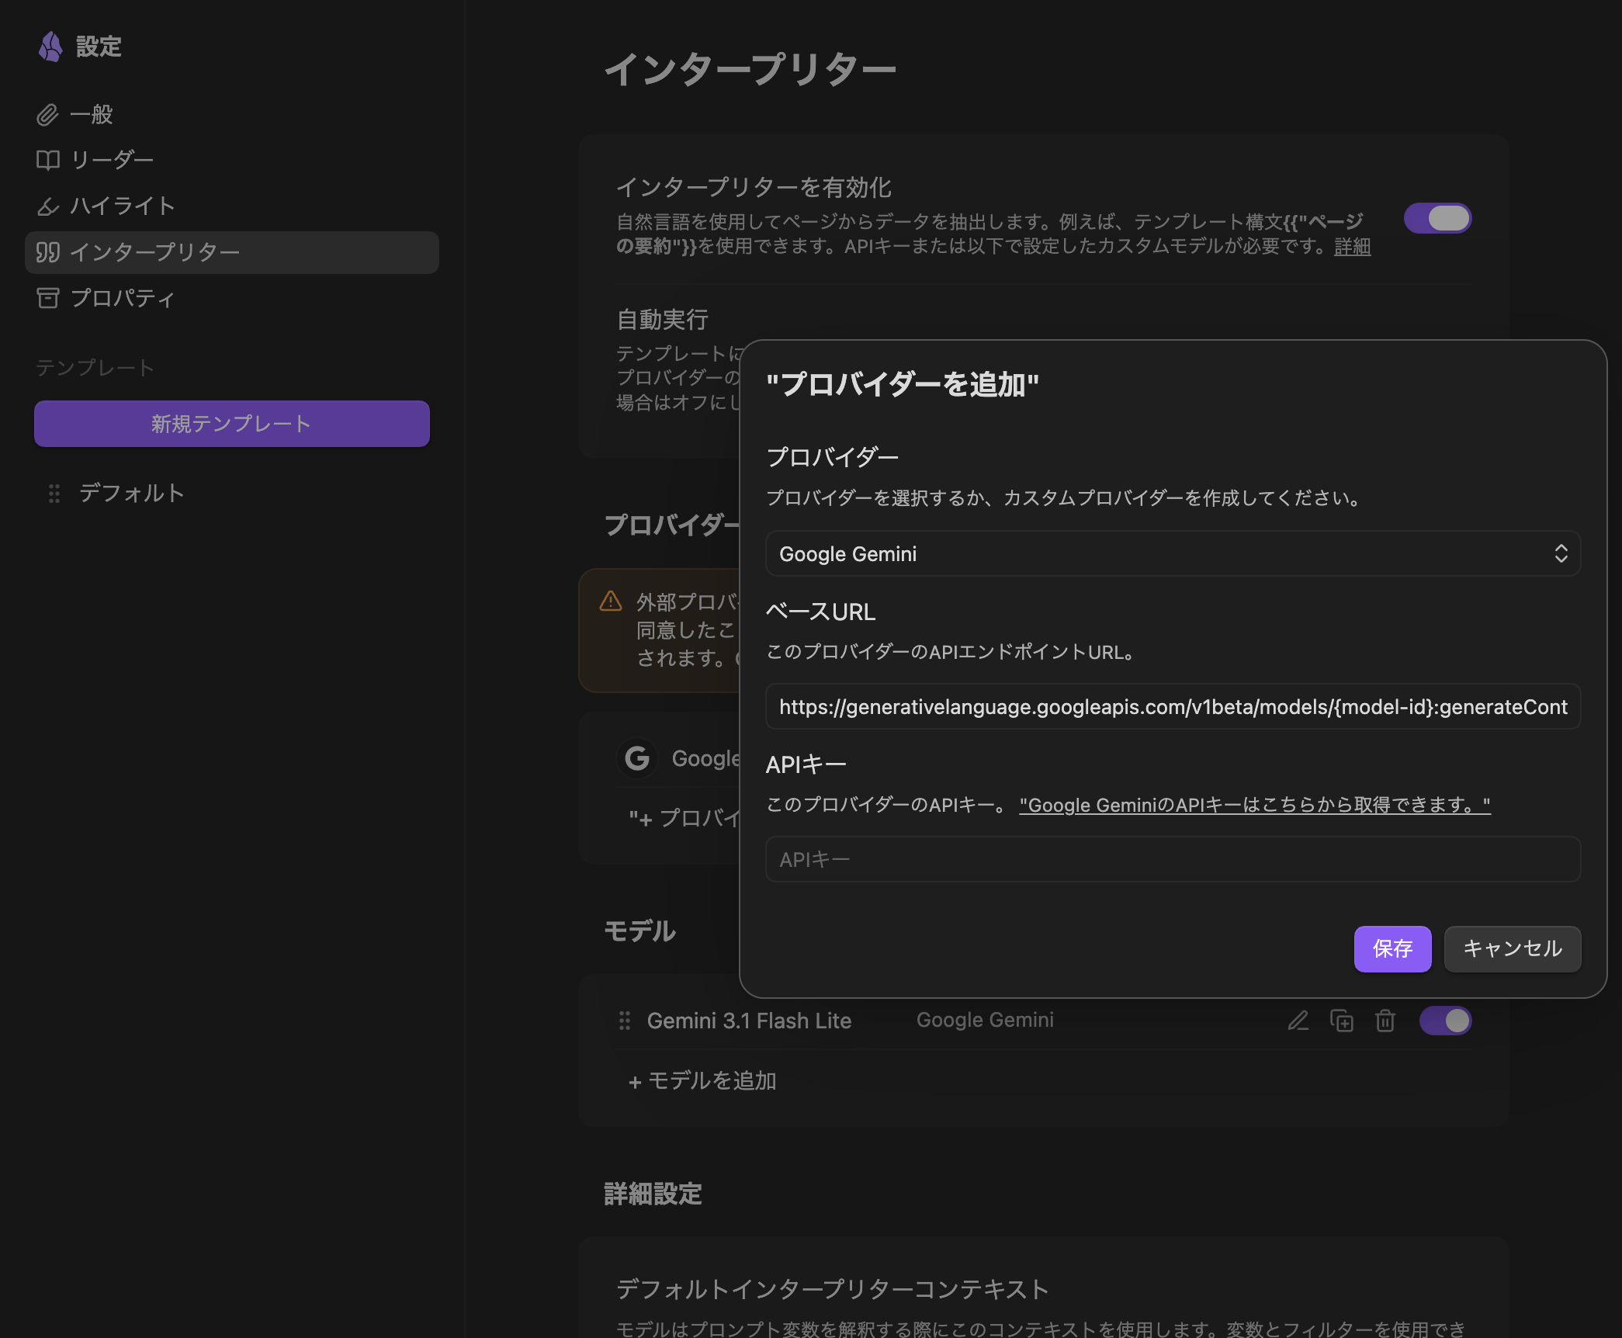The height and width of the screenshot is (1338, 1622).
Task: Click the Obsidian logo beside 設定
Action: (x=50, y=47)
